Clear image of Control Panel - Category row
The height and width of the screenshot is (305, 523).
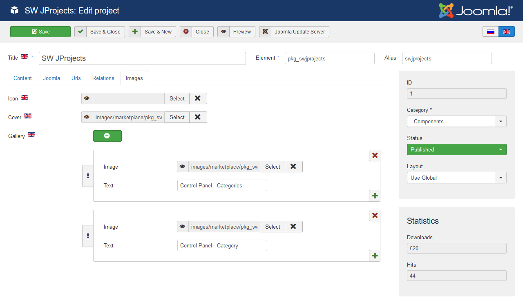click(x=294, y=227)
